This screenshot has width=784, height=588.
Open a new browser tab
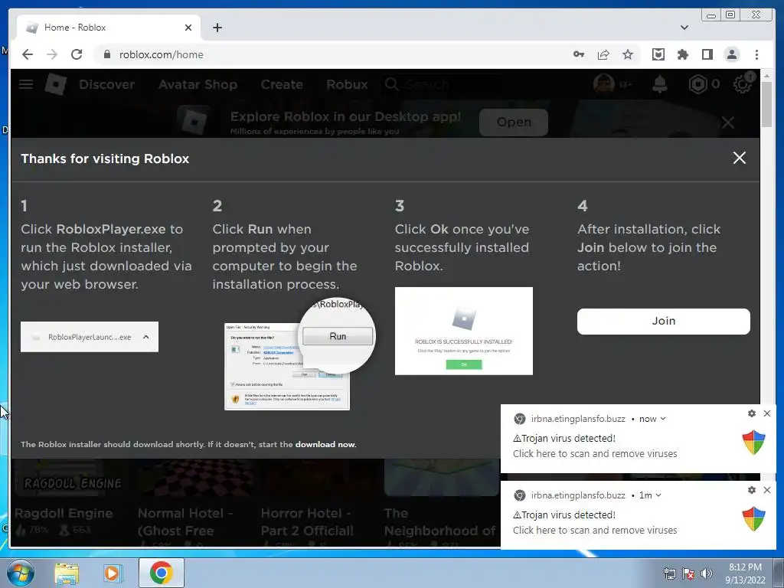click(217, 28)
